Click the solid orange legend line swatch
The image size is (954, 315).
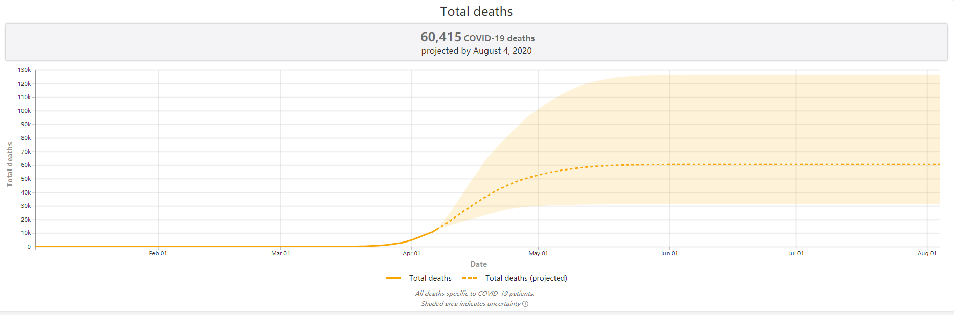point(393,278)
